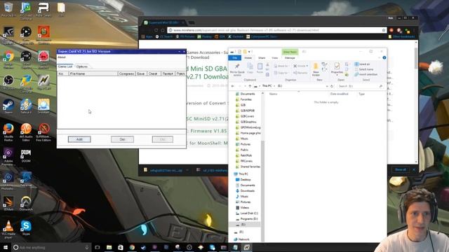This screenshot has width=449, height=252.
Task: Click the Pin to Quick access ribbon icon
Action: (237, 69)
